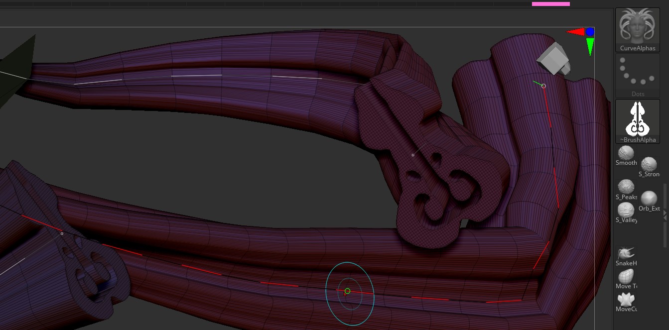Screen dimensions: 669x330
Task: Select the Smooth brush
Action: (x=626, y=156)
